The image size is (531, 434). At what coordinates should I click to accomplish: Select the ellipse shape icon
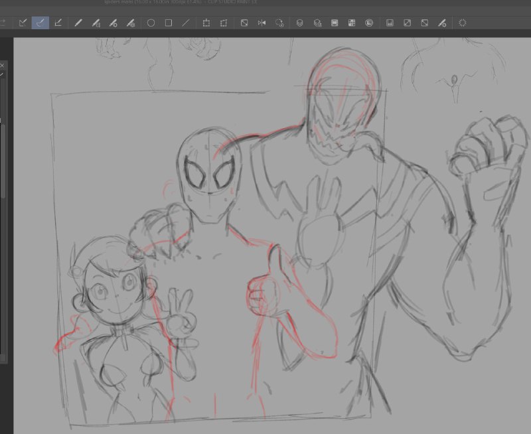point(151,23)
